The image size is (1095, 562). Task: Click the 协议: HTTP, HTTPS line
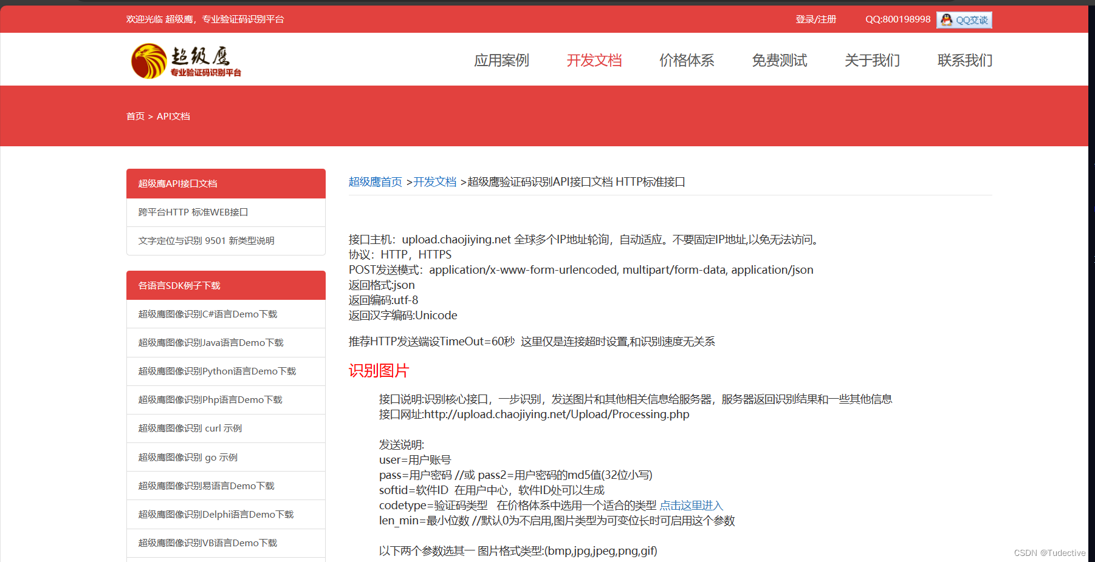click(400, 254)
